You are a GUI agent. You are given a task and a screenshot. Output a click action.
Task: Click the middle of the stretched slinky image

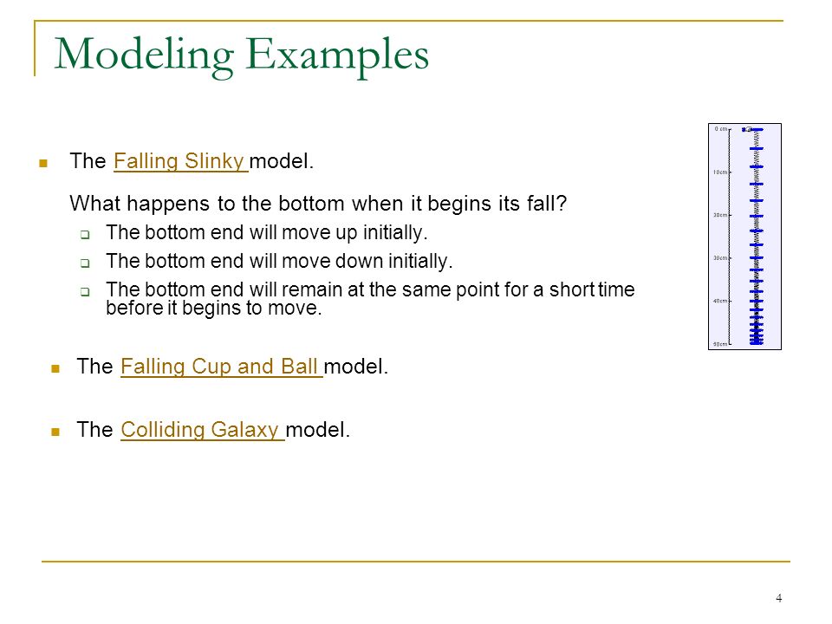[x=757, y=237]
